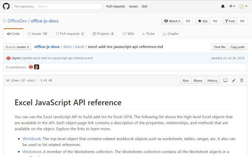Switch to the Projects tab
Viewport: 252px width, 157px height.
(103, 34)
